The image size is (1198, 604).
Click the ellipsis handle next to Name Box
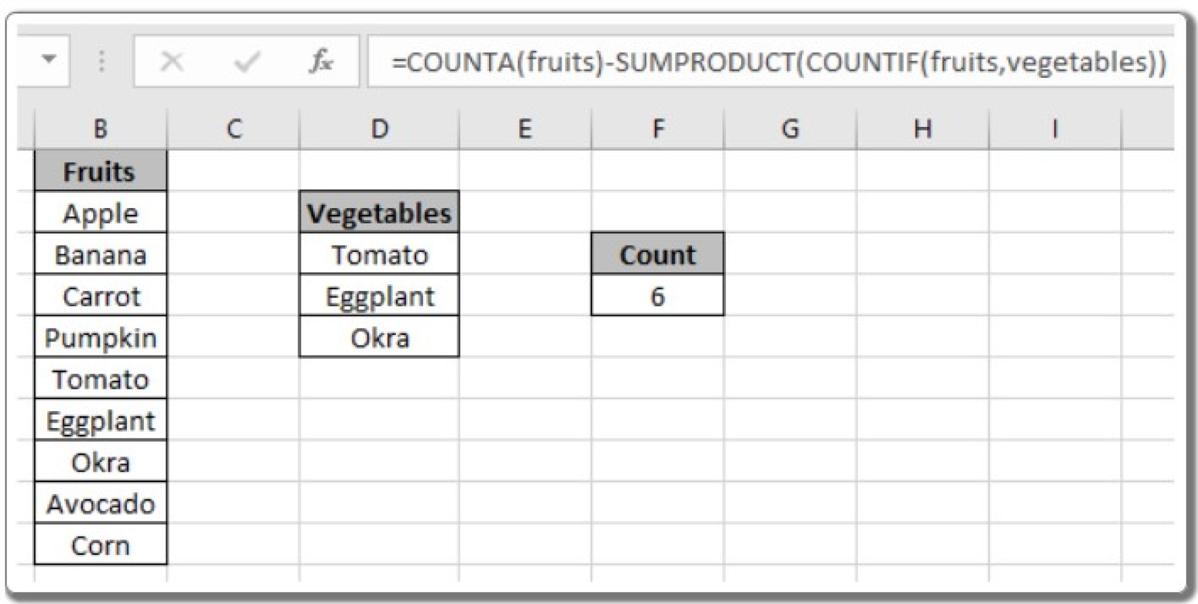coord(101,60)
